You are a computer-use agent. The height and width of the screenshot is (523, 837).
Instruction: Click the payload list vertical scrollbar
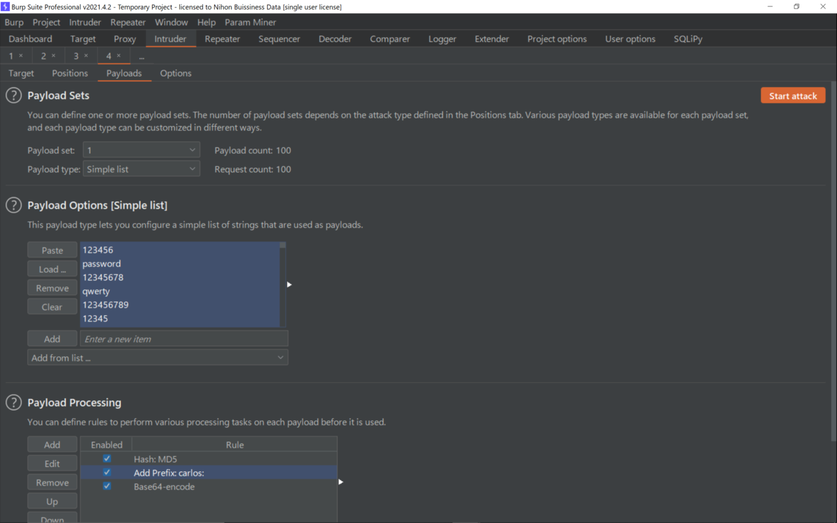point(282,285)
